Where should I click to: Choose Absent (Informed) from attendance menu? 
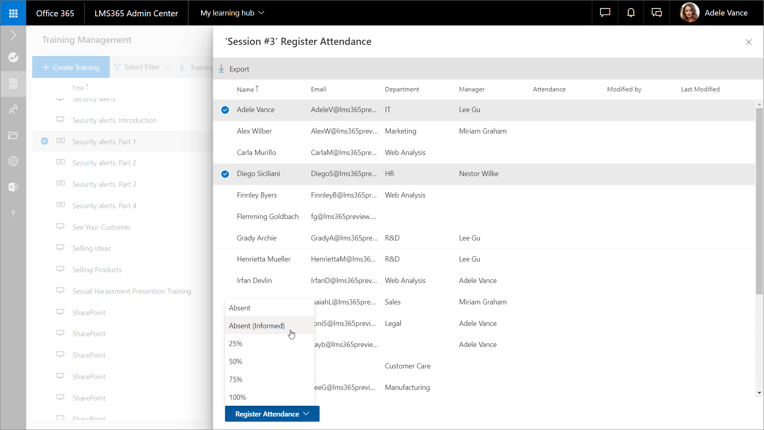(x=257, y=325)
